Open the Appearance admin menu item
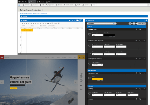The height and width of the screenshot is (105, 150). (50, 5)
